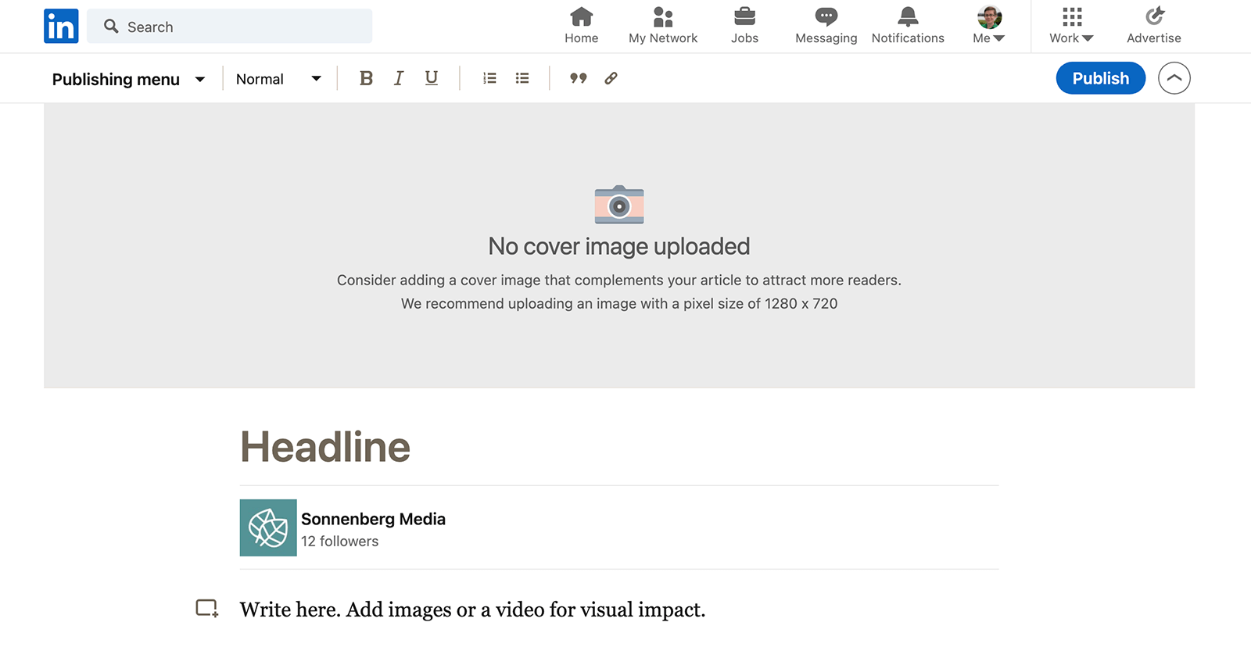
Task: Open the Me profile dropdown
Action: tap(989, 26)
